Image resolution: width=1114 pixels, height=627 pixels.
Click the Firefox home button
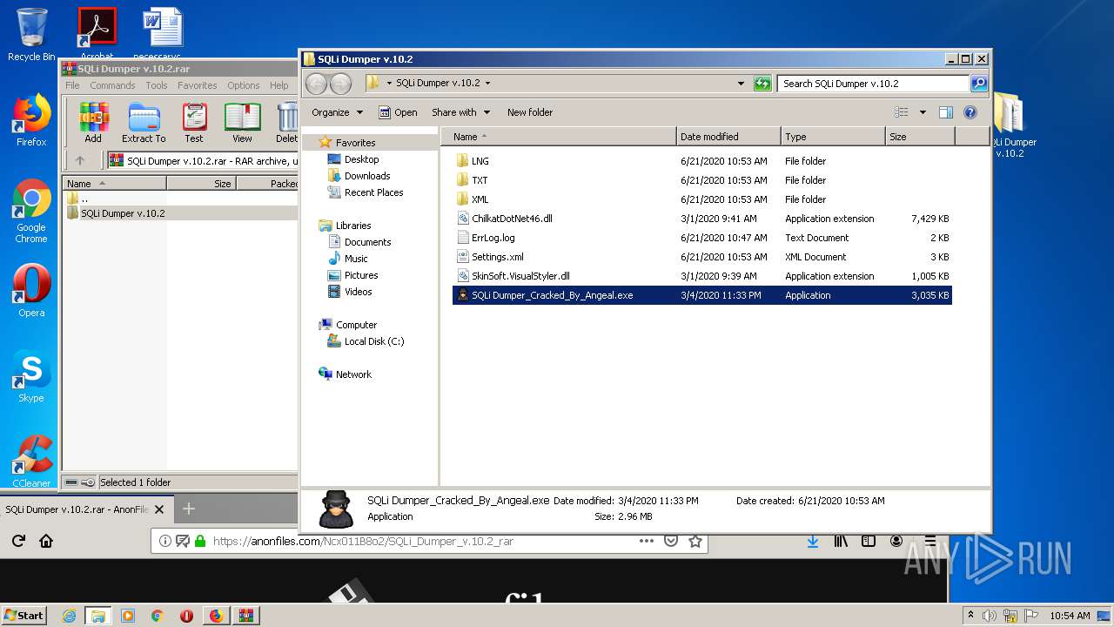coord(46,541)
